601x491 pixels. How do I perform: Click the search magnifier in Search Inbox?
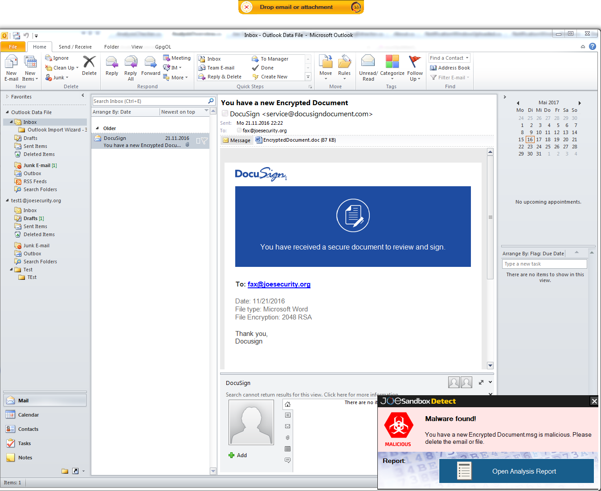211,101
